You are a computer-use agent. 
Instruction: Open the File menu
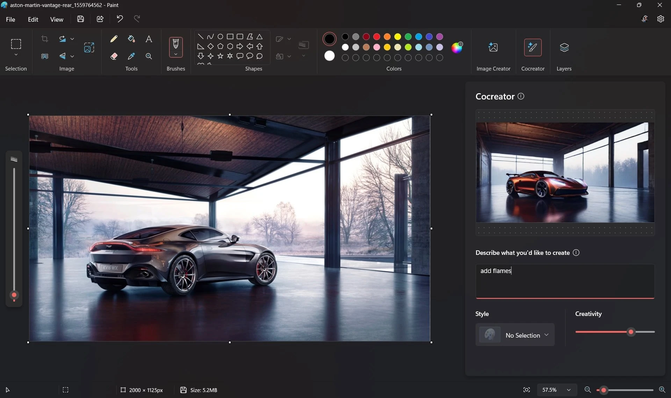[x=10, y=19]
